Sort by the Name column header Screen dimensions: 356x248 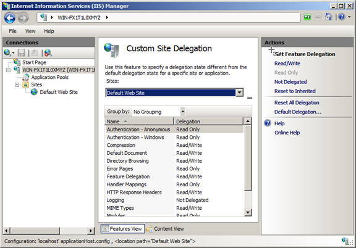tap(138, 122)
